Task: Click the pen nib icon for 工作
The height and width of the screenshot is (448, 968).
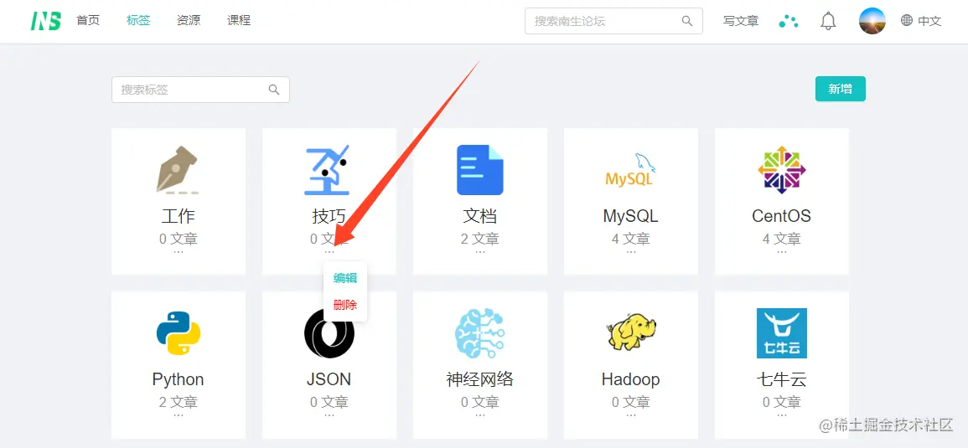Action: (x=178, y=170)
